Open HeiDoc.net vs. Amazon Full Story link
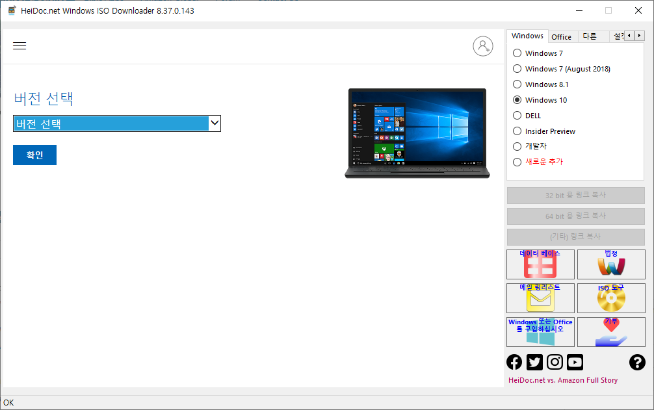 point(562,380)
